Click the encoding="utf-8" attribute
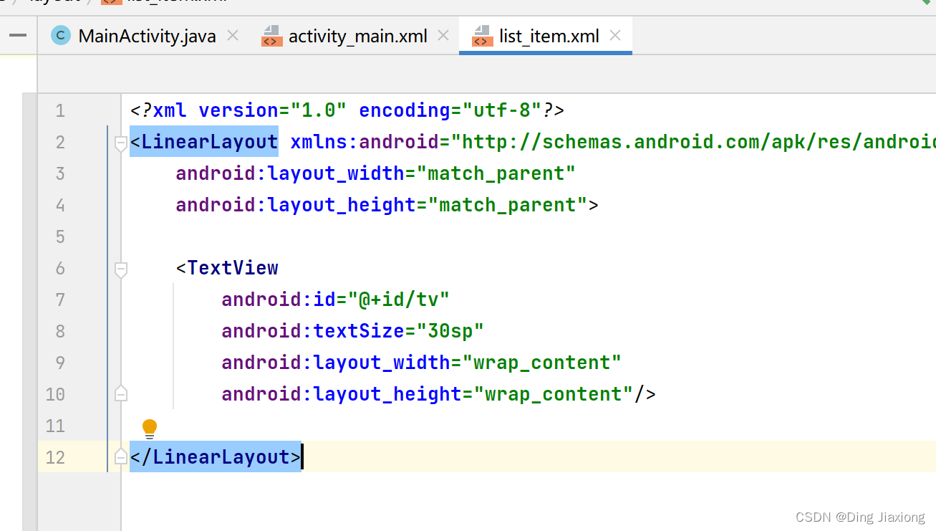Viewport: 936px width, 531px height. [450, 110]
